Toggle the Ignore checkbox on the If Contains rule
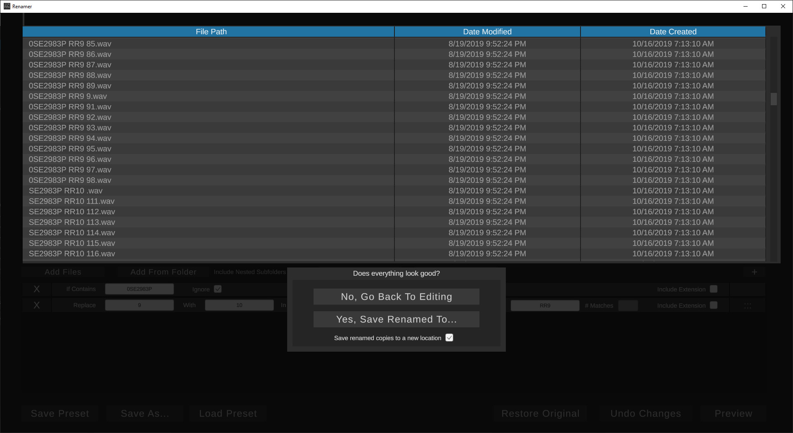 218,289
